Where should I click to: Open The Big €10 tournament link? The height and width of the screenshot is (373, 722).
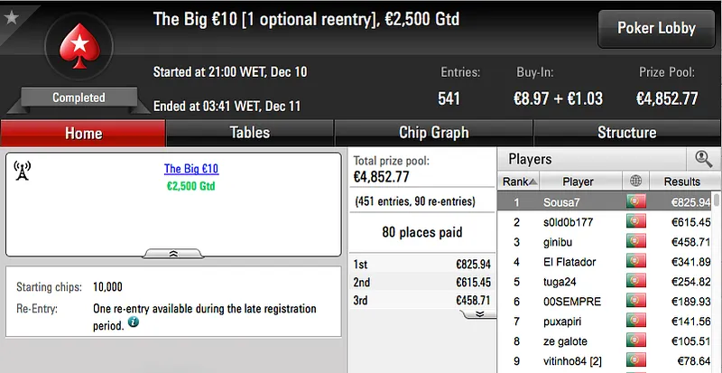point(191,169)
